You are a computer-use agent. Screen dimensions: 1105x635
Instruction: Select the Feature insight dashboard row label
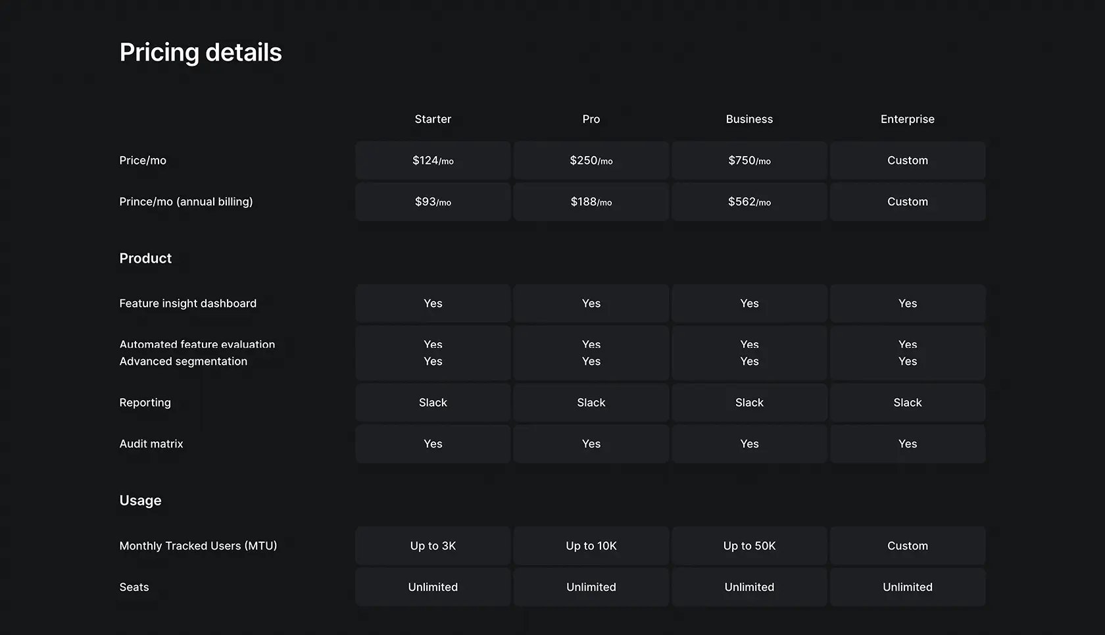pyautogui.click(x=188, y=303)
